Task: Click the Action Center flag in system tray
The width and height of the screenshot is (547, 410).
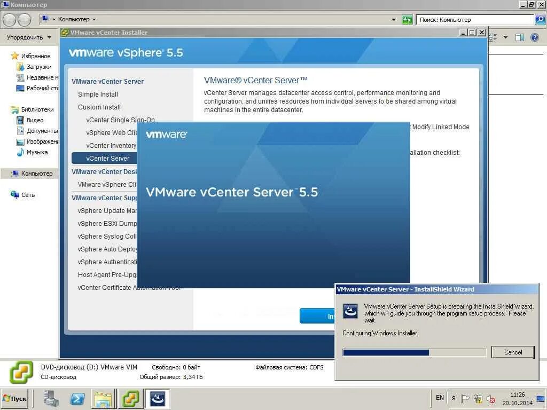Action: coord(465,399)
